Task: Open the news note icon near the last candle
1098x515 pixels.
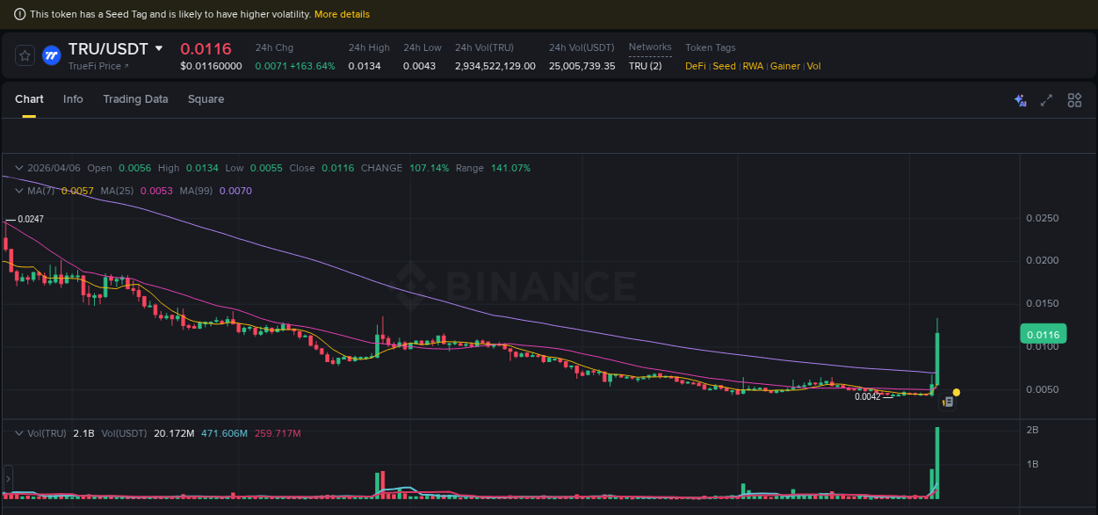Action: [948, 402]
